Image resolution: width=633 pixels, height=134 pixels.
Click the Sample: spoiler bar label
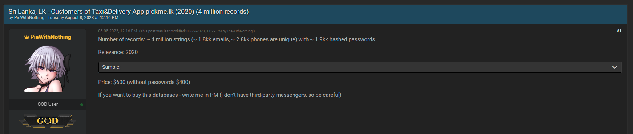(111, 67)
